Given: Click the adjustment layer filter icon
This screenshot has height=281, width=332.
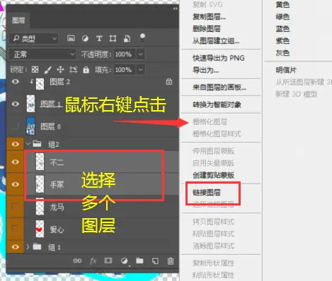Looking at the screenshot, I should (85, 39).
